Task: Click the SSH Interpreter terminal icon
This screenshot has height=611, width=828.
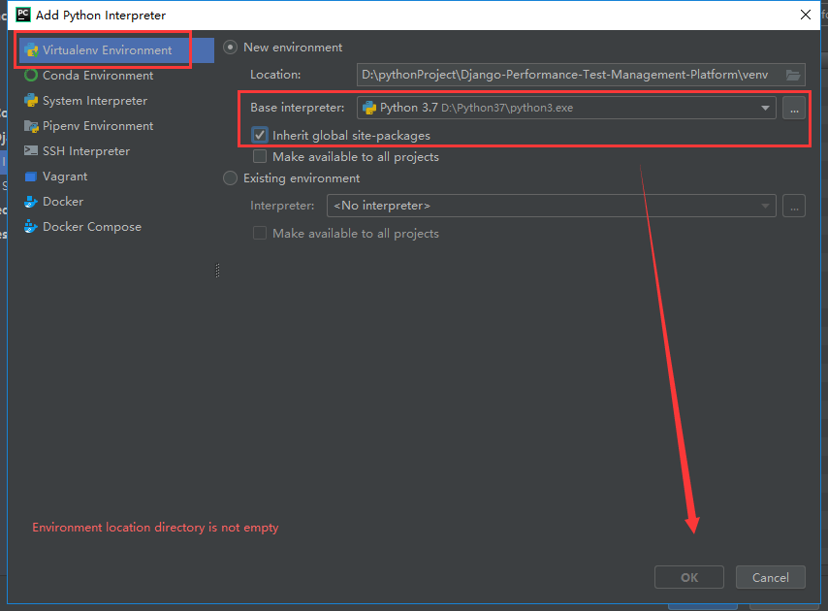Action: pyautogui.click(x=31, y=151)
